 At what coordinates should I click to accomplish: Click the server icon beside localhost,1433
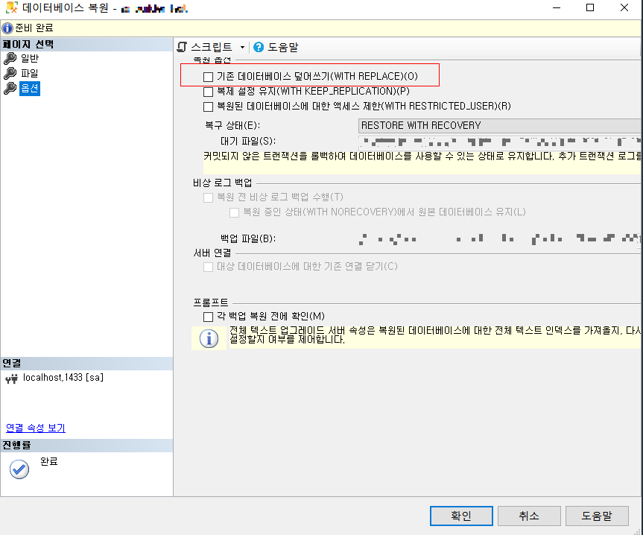coord(10,379)
